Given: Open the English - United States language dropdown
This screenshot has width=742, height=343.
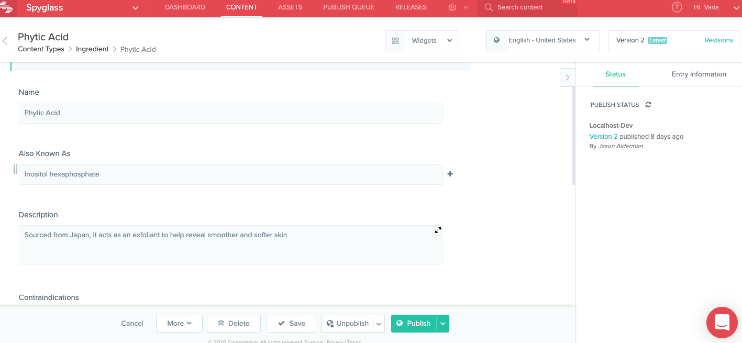Looking at the screenshot, I should (x=543, y=40).
